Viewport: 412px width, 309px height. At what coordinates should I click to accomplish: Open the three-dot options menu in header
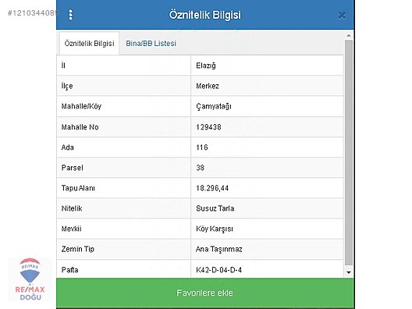[x=70, y=15]
